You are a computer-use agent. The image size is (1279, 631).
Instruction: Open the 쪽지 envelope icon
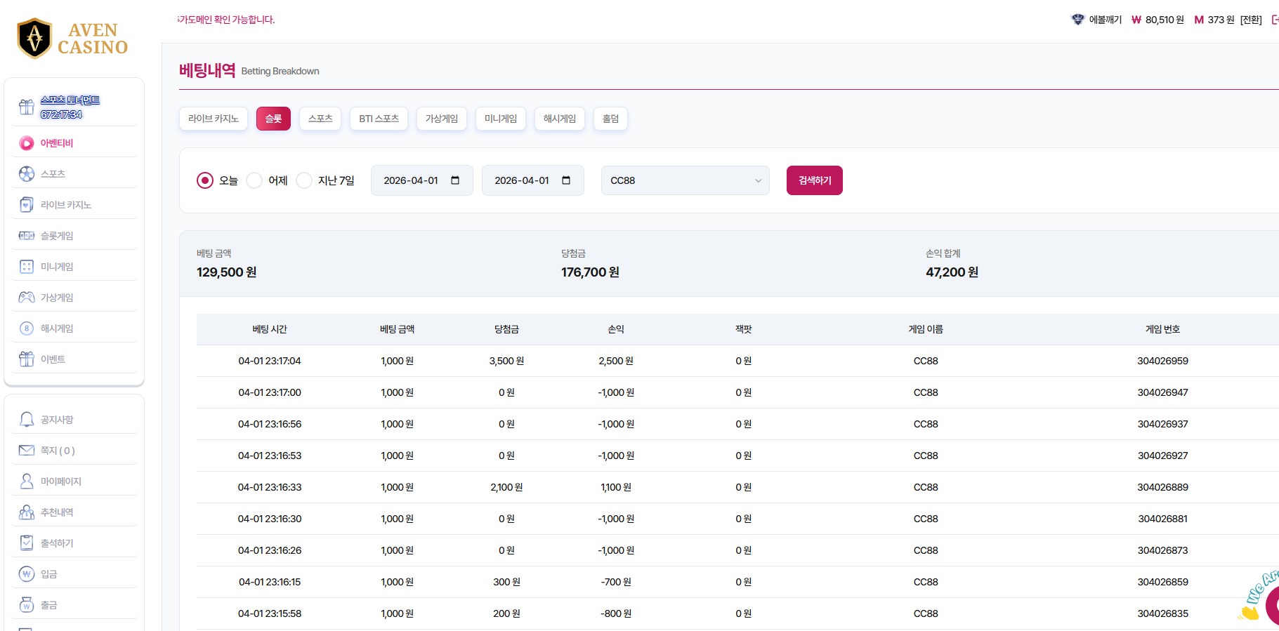coord(27,451)
